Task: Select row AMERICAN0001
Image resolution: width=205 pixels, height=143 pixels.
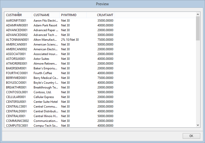Action: pyautogui.click(x=60, y=44)
